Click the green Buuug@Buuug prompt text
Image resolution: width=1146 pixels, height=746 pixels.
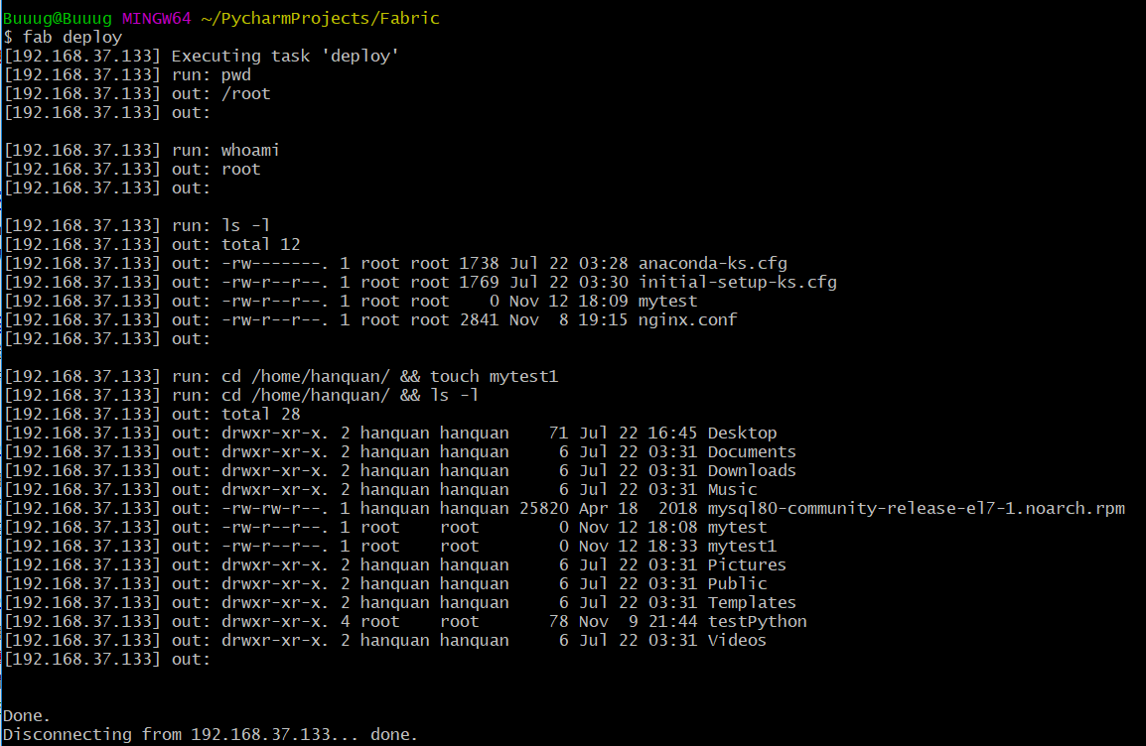point(58,18)
